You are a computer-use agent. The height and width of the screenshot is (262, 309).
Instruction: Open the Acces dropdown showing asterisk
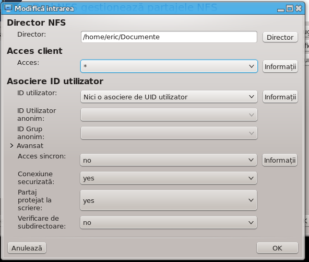169,66
